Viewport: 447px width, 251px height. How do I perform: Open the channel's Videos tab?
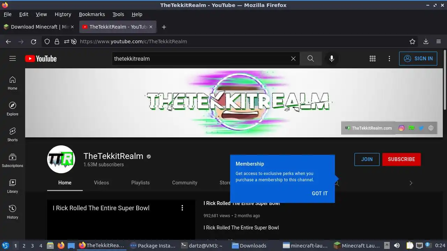click(x=101, y=183)
